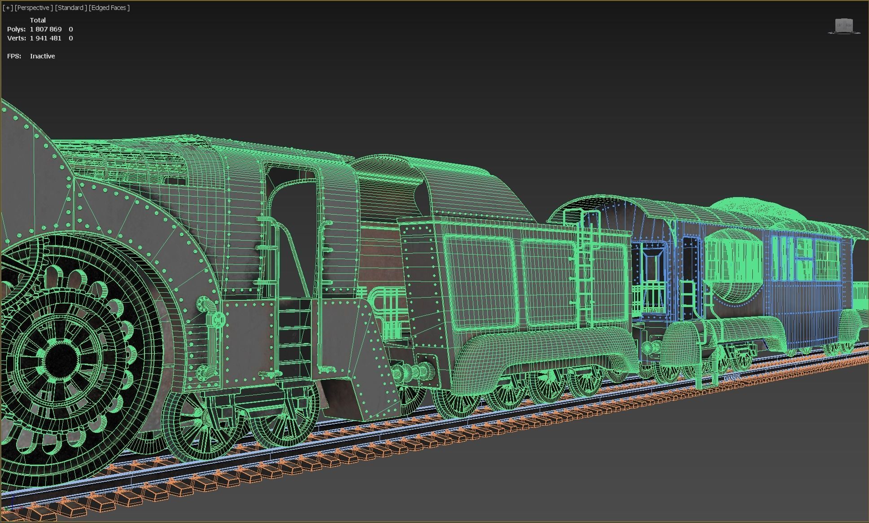The height and width of the screenshot is (523, 869).
Task: Click the Verts count value
Action: click(45, 38)
